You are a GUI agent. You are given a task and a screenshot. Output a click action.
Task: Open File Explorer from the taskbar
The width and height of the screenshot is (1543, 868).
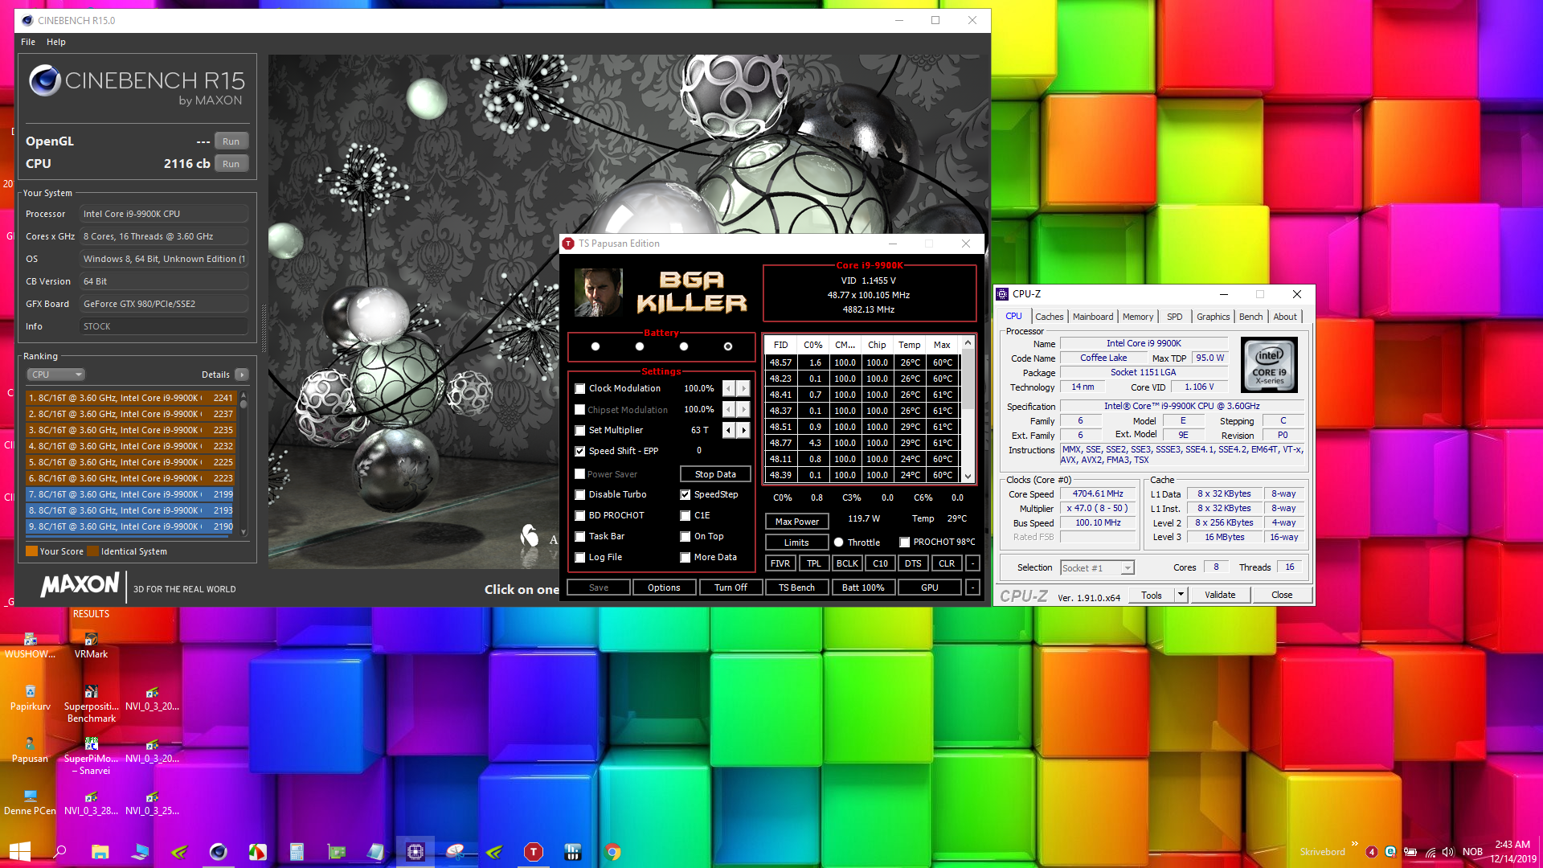click(100, 852)
